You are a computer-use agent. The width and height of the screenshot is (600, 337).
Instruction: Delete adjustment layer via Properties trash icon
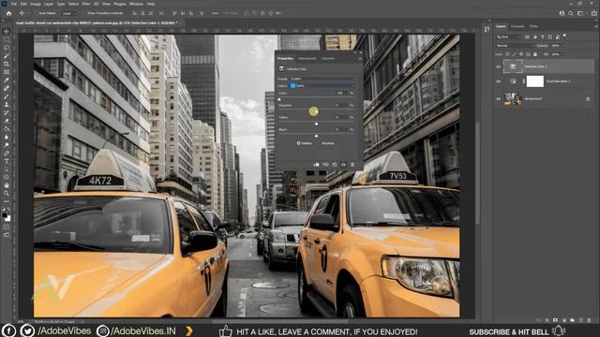pos(352,165)
